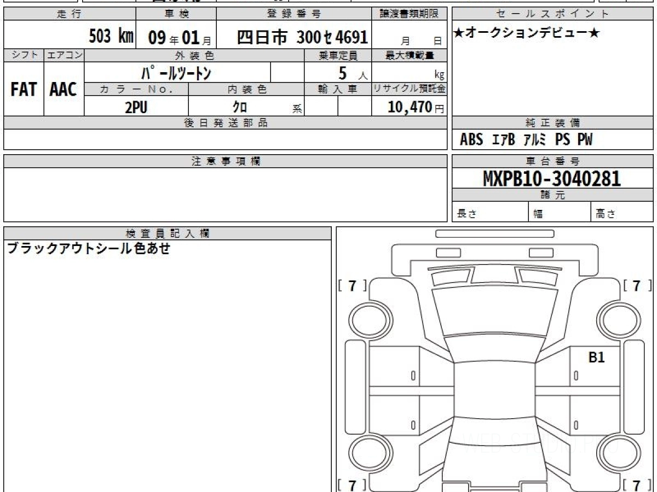Image resolution: width=657 pixels, height=492 pixels.
Task: Click the recycle deposit 10,470円
Action: point(416,107)
